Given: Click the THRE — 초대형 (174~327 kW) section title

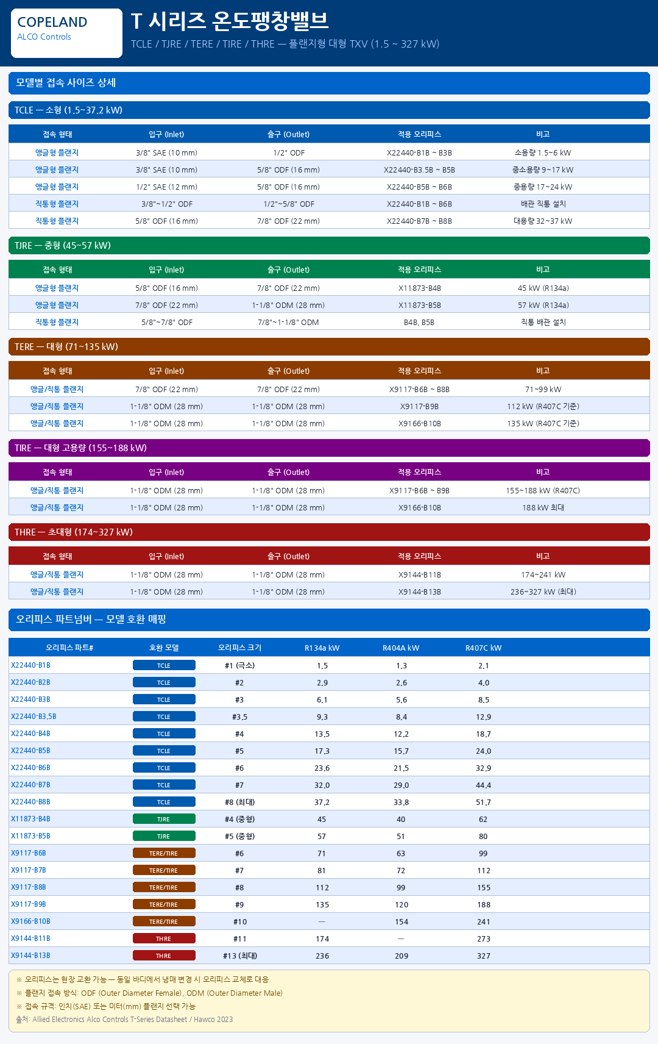Looking at the screenshot, I should [329, 532].
